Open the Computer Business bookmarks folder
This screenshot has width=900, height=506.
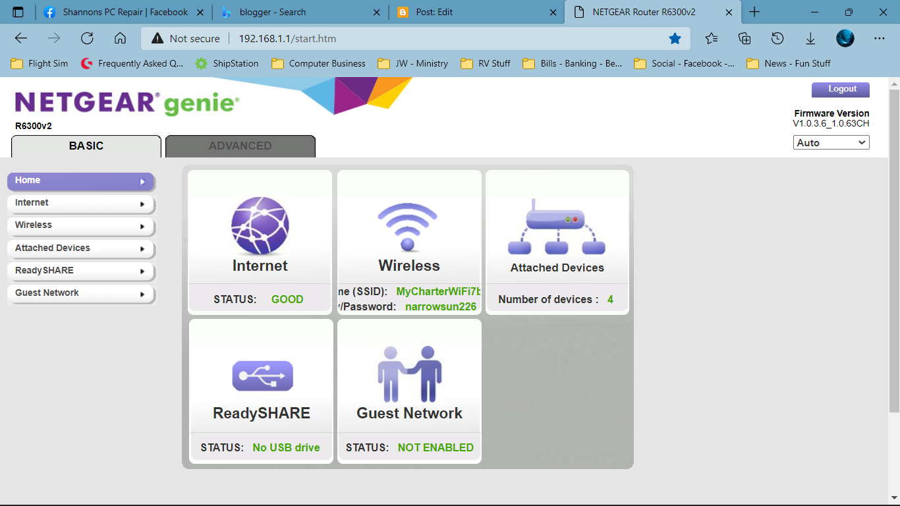pyautogui.click(x=318, y=63)
